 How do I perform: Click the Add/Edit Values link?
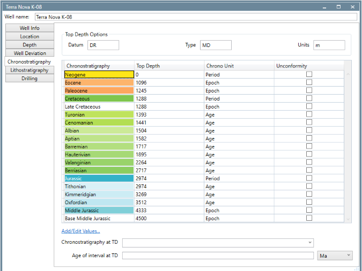pos(80,231)
